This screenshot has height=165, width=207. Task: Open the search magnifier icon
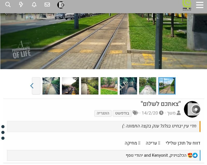point(8,5)
